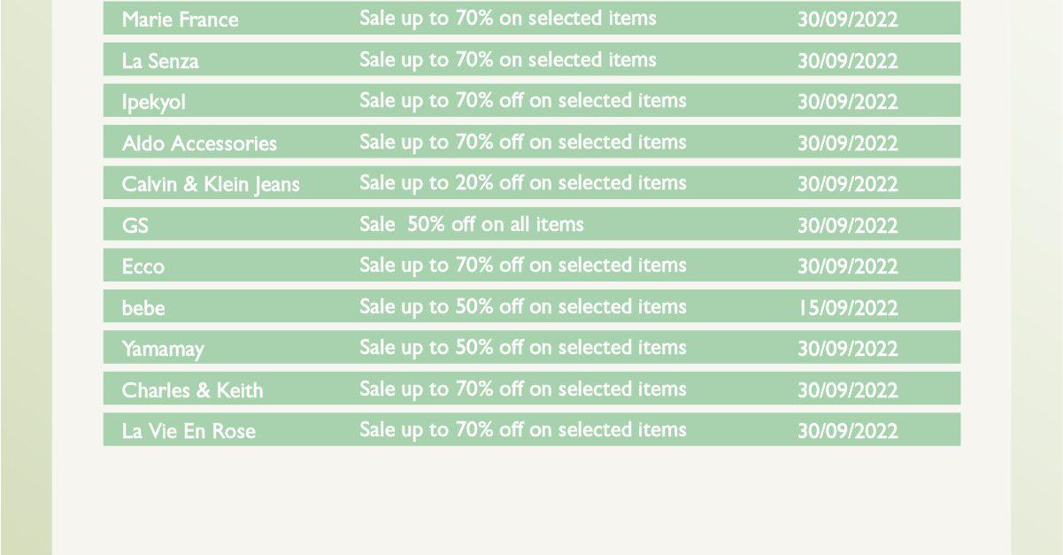
Task: Click the La Senza expiry date
Action: [x=848, y=61]
